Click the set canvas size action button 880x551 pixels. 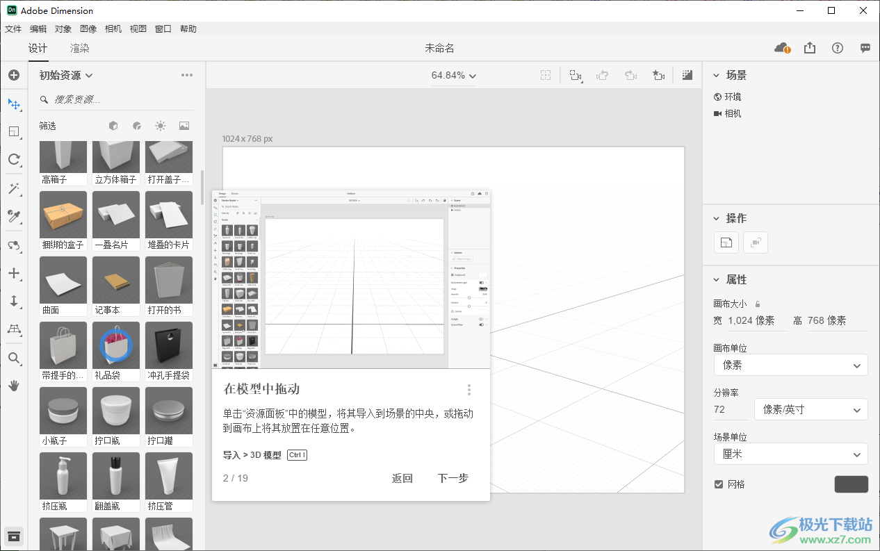point(726,242)
